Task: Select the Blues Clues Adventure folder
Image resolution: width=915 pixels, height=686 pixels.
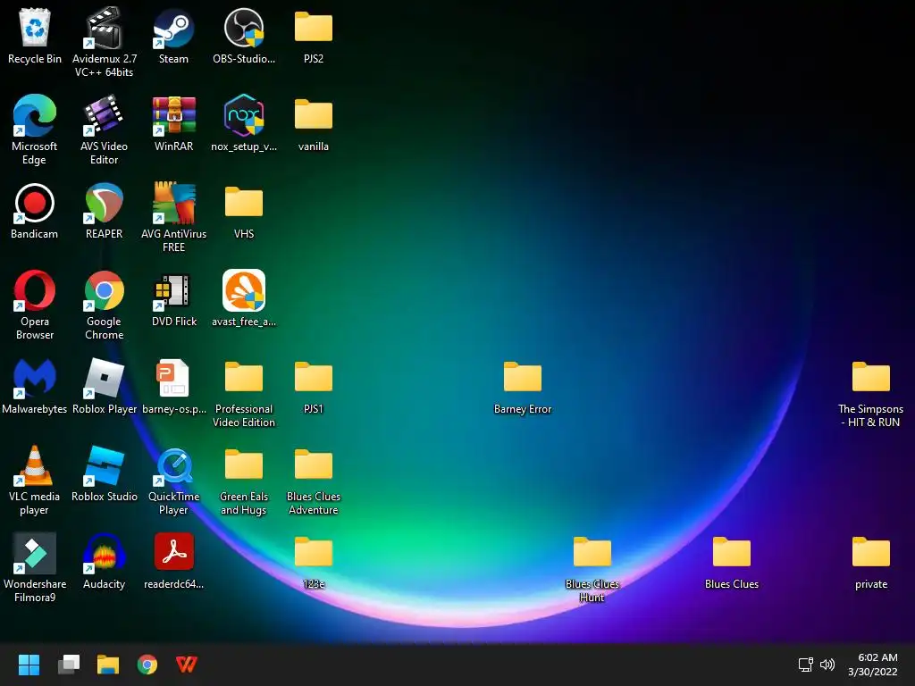Action: (x=314, y=464)
